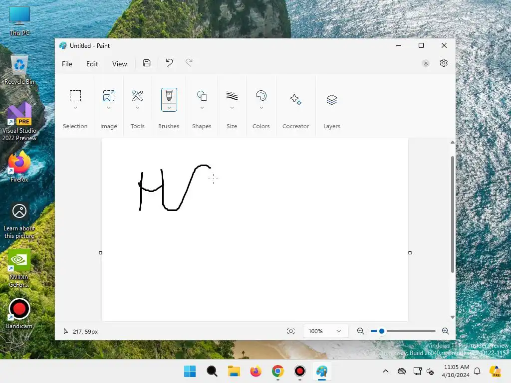511x383 pixels.
Task: Select the Firefox desktop shortcut
Action: 19,167
